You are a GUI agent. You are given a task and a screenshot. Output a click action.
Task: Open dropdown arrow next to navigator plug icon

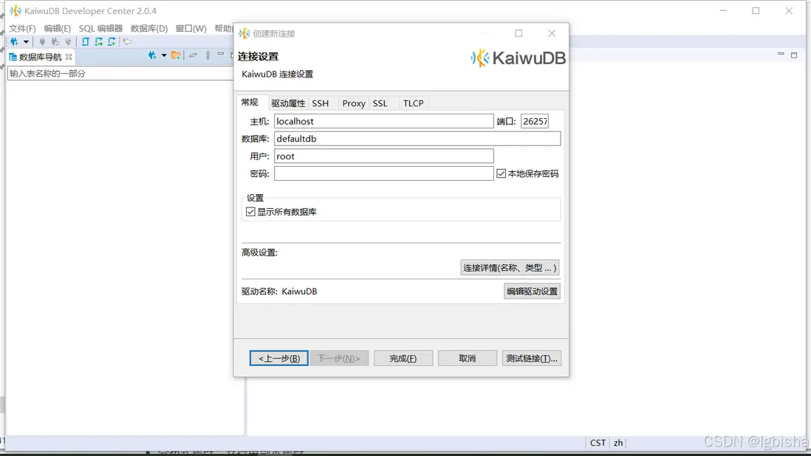(164, 55)
